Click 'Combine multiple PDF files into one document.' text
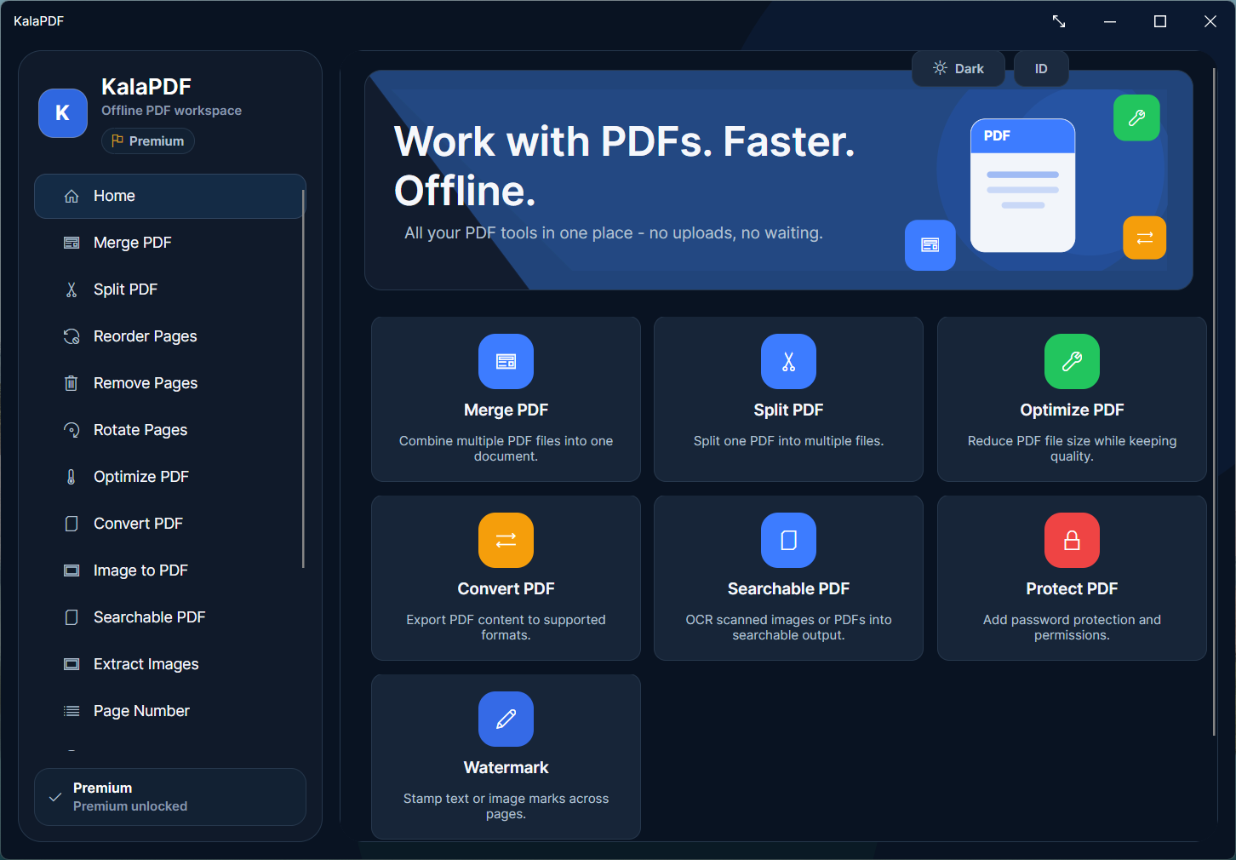The height and width of the screenshot is (860, 1236). pyautogui.click(x=506, y=449)
